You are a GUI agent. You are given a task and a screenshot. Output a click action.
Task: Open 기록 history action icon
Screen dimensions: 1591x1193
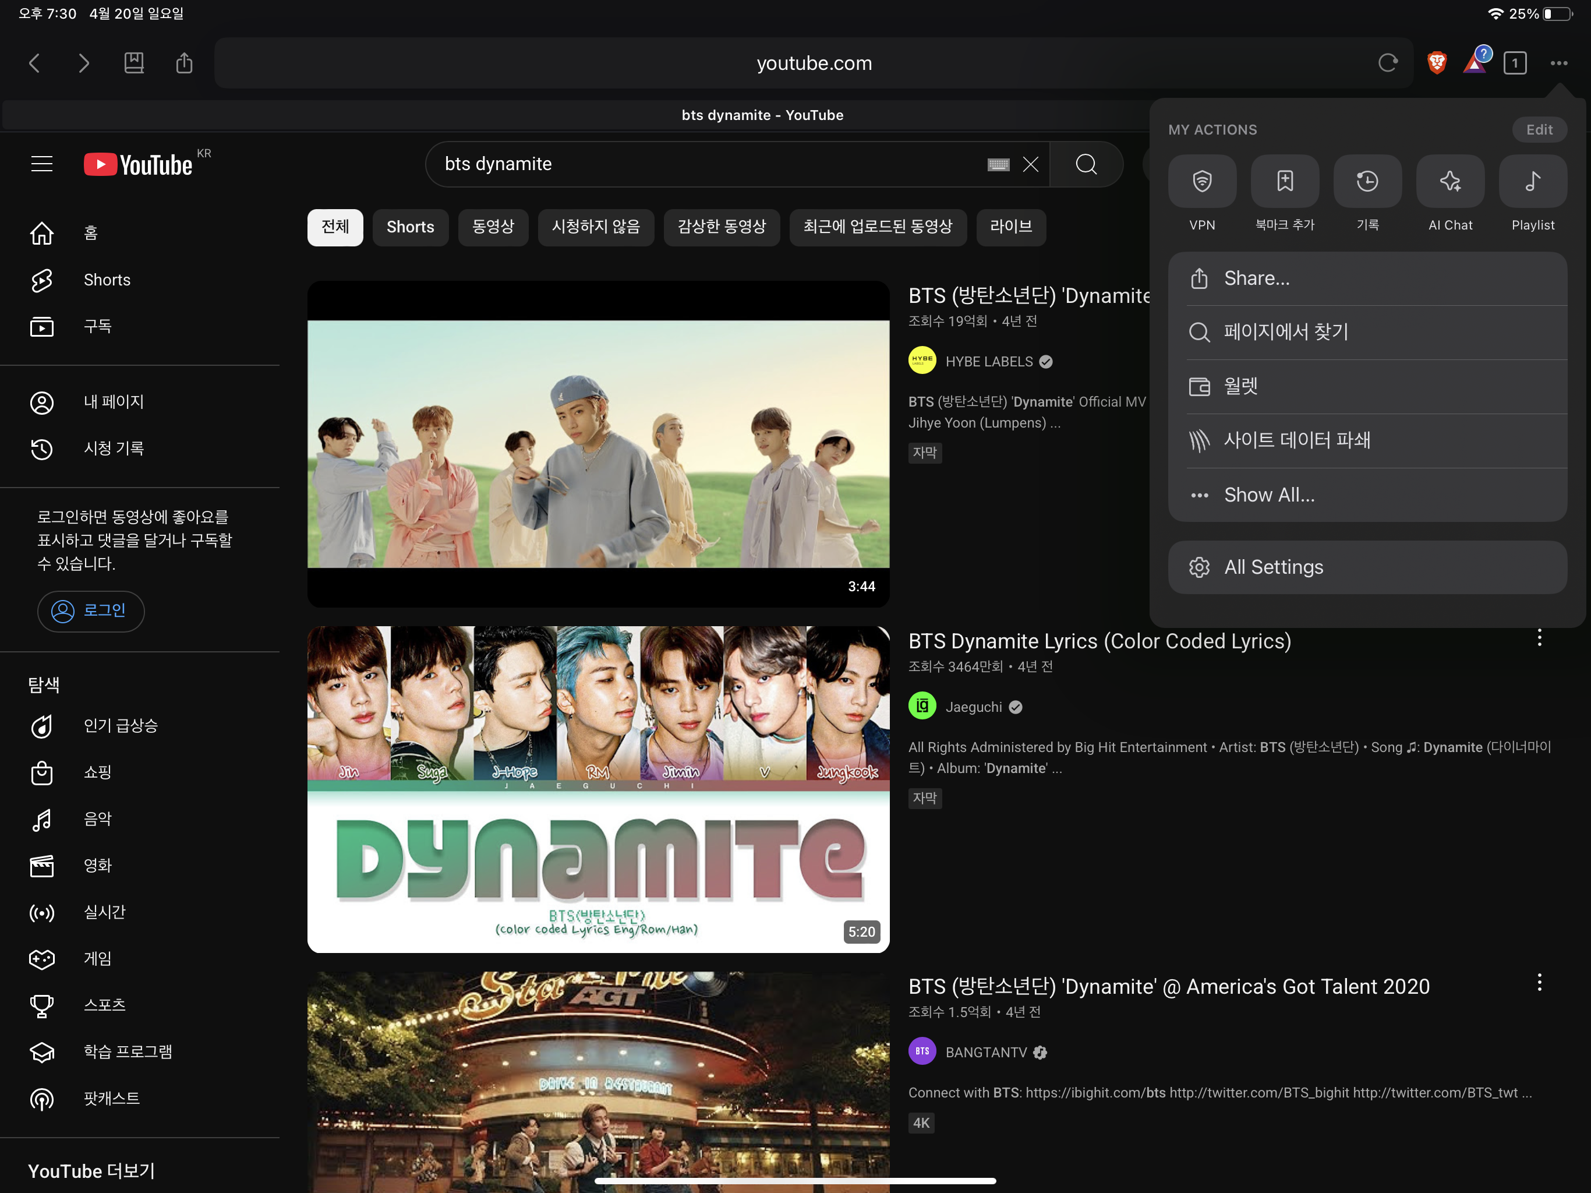click(1367, 181)
